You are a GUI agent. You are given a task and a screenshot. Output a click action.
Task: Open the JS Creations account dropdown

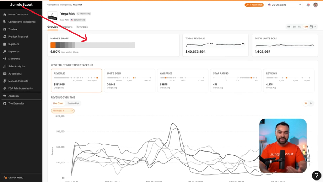click(x=284, y=5)
